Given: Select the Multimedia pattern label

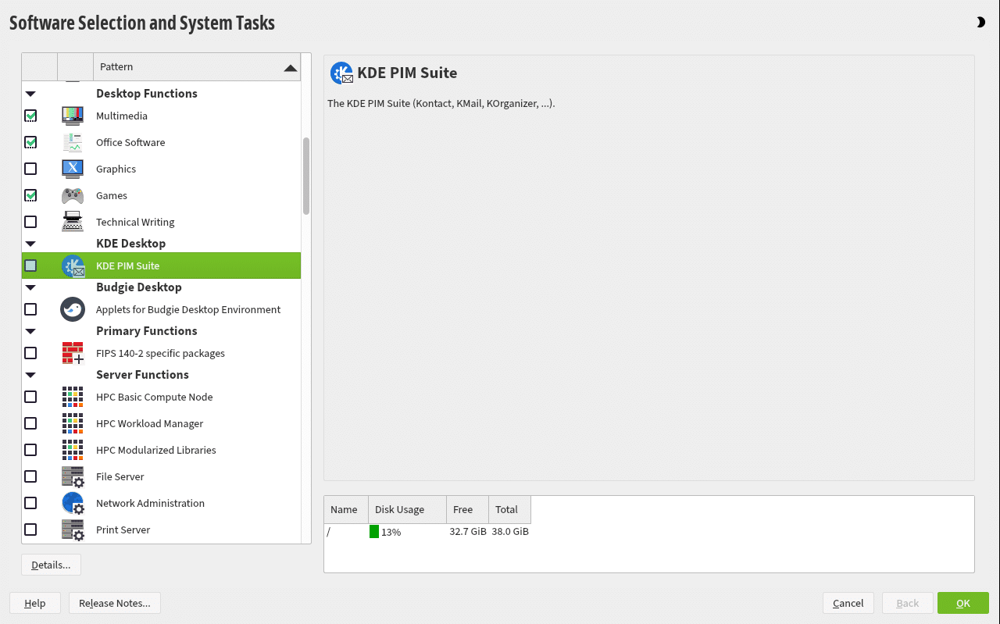Looking at the screenshot, I should [x=122, y=116].
